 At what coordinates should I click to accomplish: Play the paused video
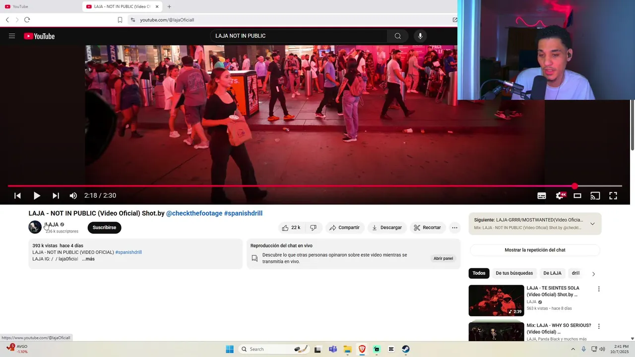coord(37,196)
